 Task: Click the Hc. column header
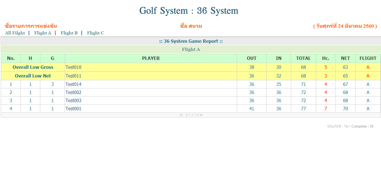click(325, 58)
